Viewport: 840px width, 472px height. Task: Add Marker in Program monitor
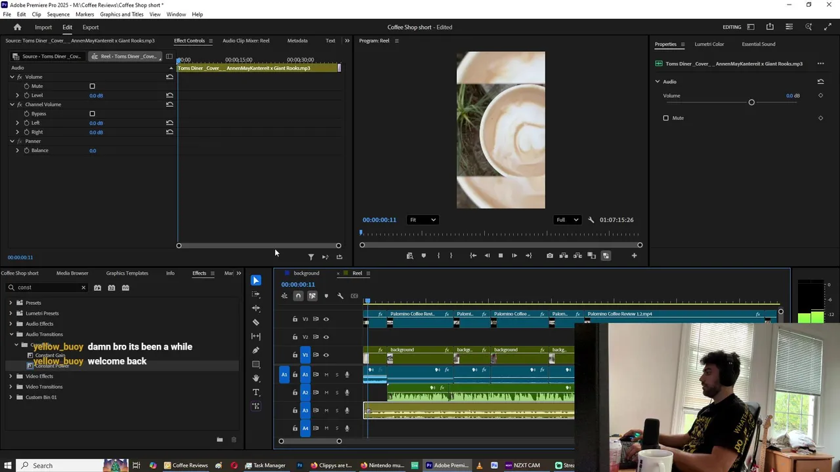tap(423, 256)
